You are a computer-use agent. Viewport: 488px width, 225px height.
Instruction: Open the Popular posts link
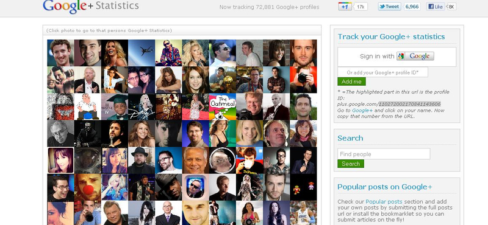click(x=384, y=201)
